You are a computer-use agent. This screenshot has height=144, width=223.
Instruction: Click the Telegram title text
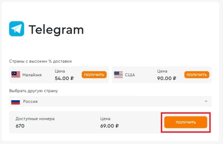pos(56,30)
